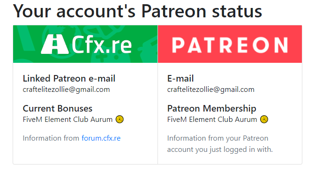The height and width of the screenshot is (180, 315).
Task: Click the Patreon Membership heading
Action: pos(212,108)
